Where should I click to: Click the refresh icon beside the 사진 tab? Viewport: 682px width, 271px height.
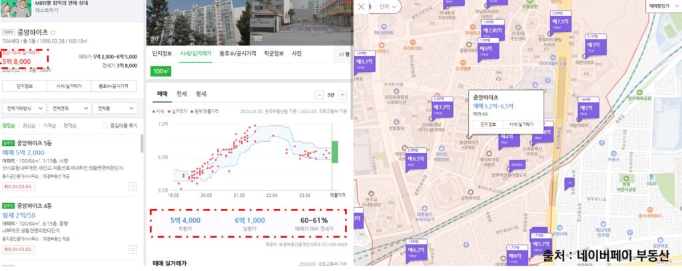coord(342,55)
